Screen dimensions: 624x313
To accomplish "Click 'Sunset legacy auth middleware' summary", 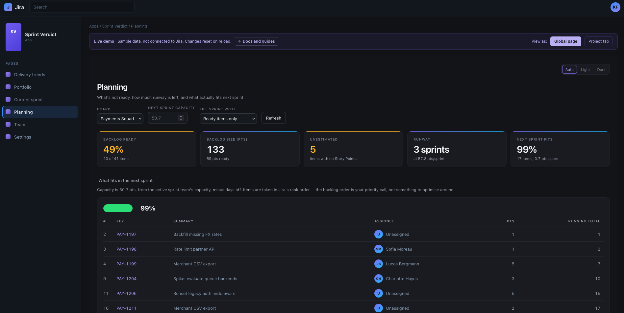I will (204, 293).
